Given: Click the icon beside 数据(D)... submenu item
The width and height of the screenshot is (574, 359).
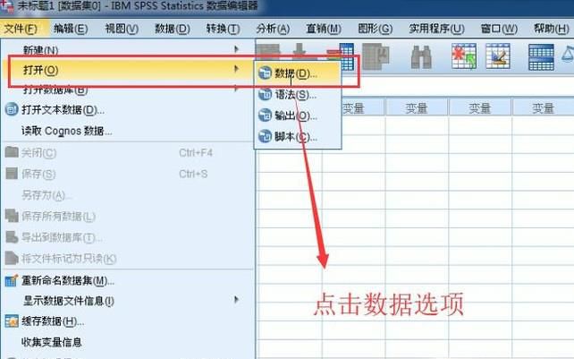Looking at the screenshot, I should 265,73.
